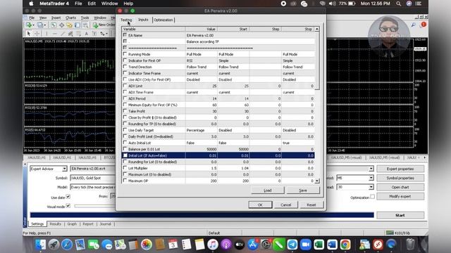Viewport: 451px width, 253px height.
Task: Open the Expert Advisor type dropdown
Action: [x=64, y=169]
